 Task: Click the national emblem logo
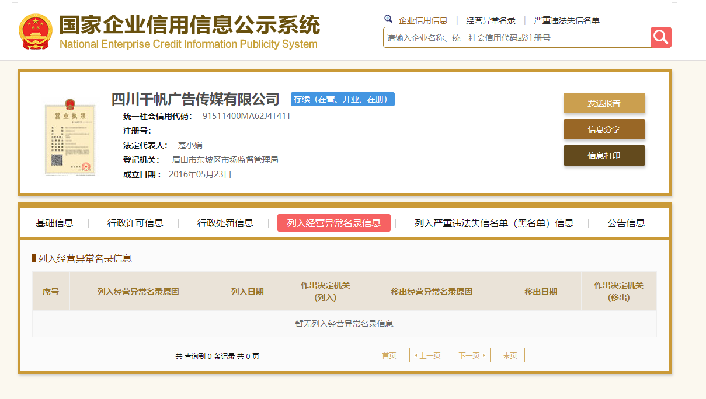(36, 32)
